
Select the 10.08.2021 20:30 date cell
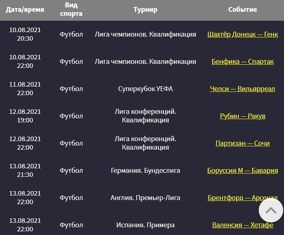[25, 34]
